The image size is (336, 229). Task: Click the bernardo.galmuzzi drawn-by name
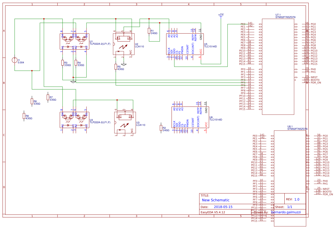[x=286, y=212]
